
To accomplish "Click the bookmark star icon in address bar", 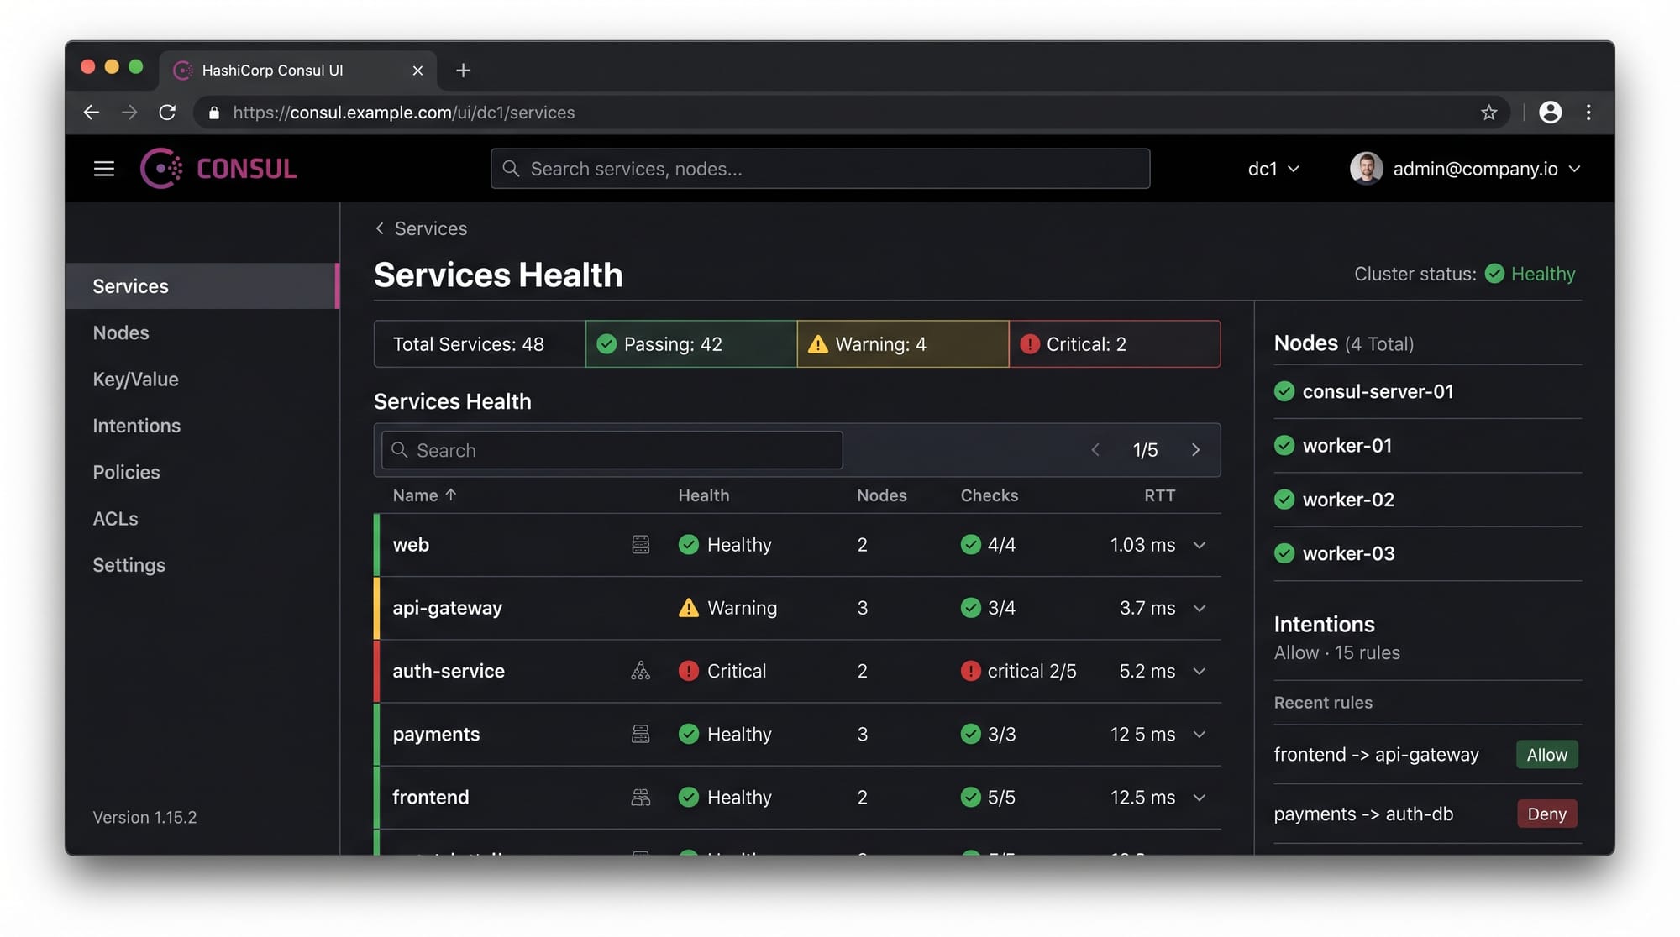I will (x=1488, y=113).
